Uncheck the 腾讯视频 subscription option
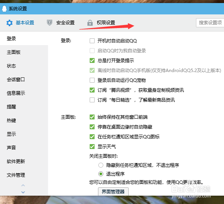 92,90
